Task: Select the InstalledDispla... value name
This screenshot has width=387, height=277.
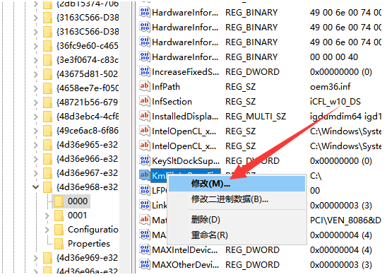Action: (185, 117)
